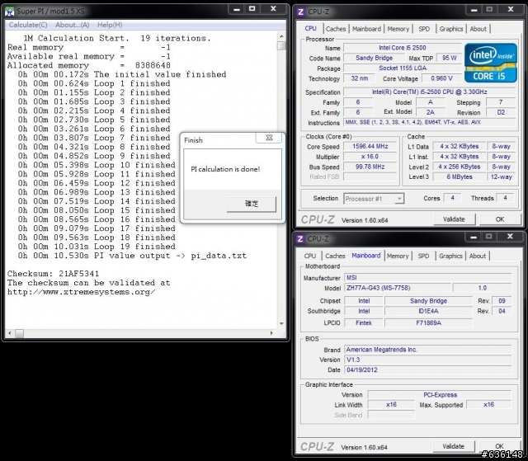Screen dimensions: 528x461
Task: Minimize the upper CPU-Z window
Action: [x=474, y=10]
